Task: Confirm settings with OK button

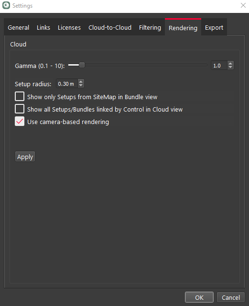Action: [199, 297]
